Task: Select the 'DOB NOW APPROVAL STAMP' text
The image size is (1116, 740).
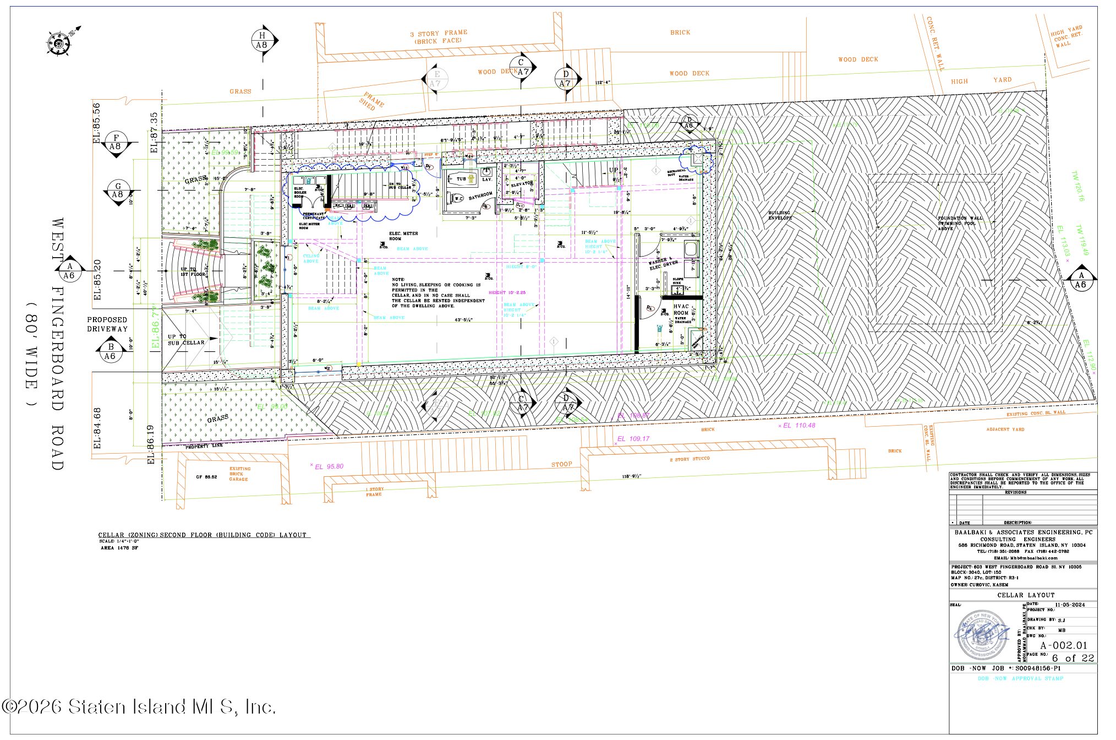Action: [x=1020, y=678]
